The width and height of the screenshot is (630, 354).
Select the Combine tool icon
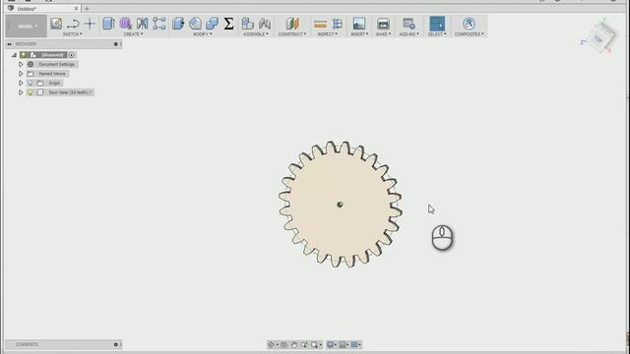[x=212, y=24]
